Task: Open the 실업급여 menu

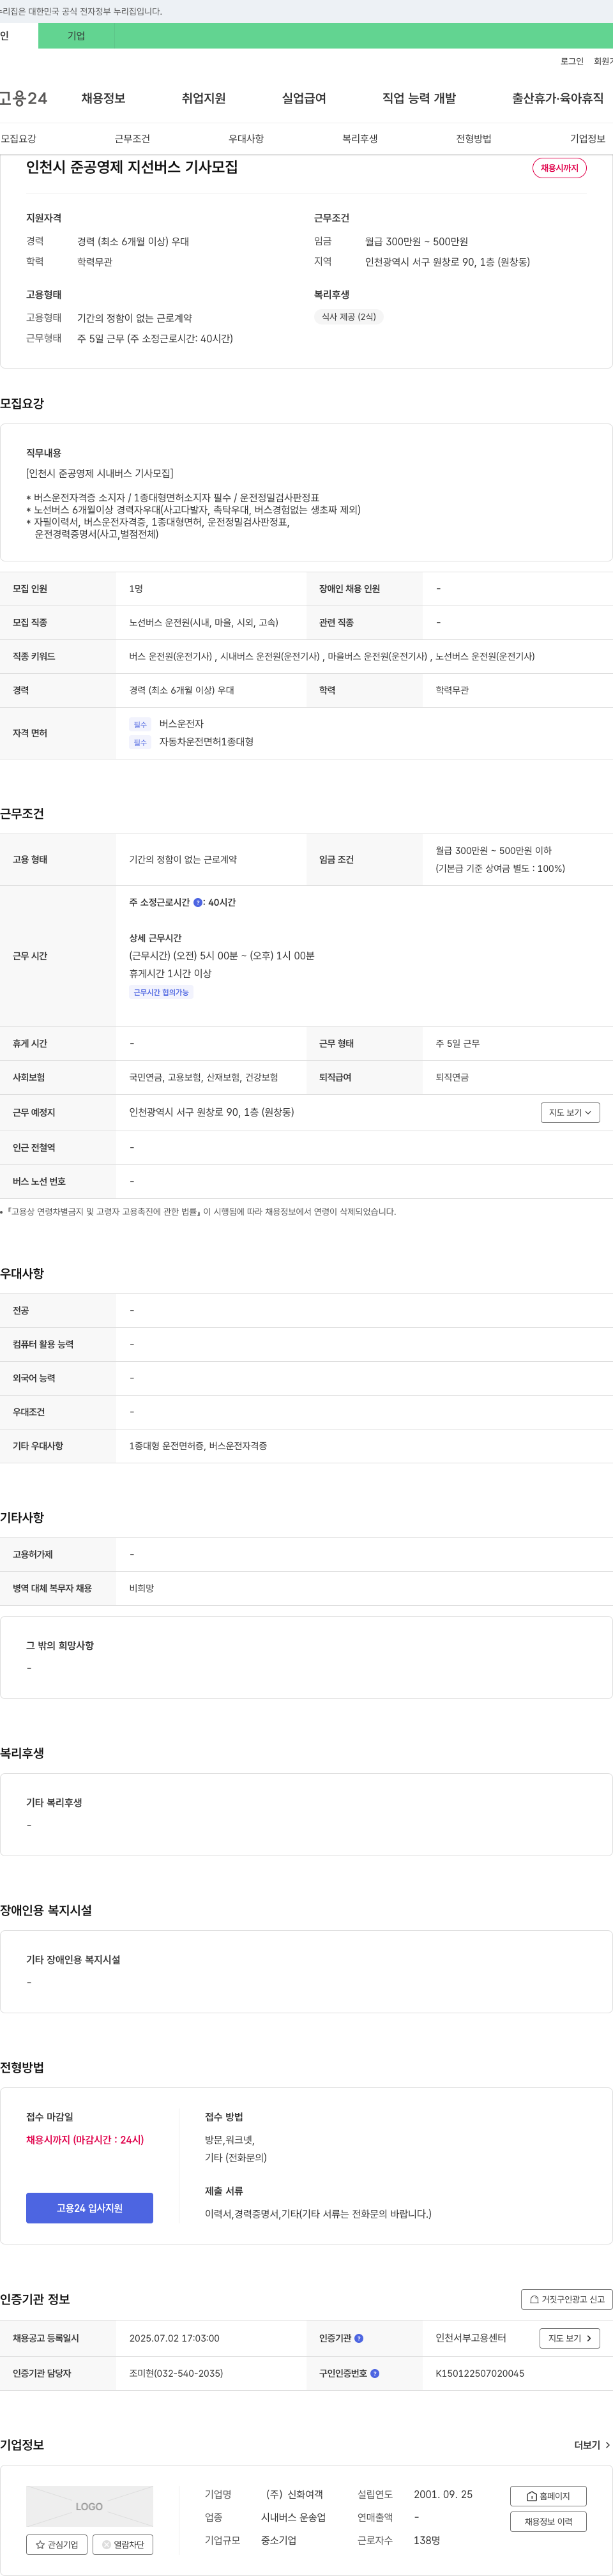Action: (x=304, y=98)
